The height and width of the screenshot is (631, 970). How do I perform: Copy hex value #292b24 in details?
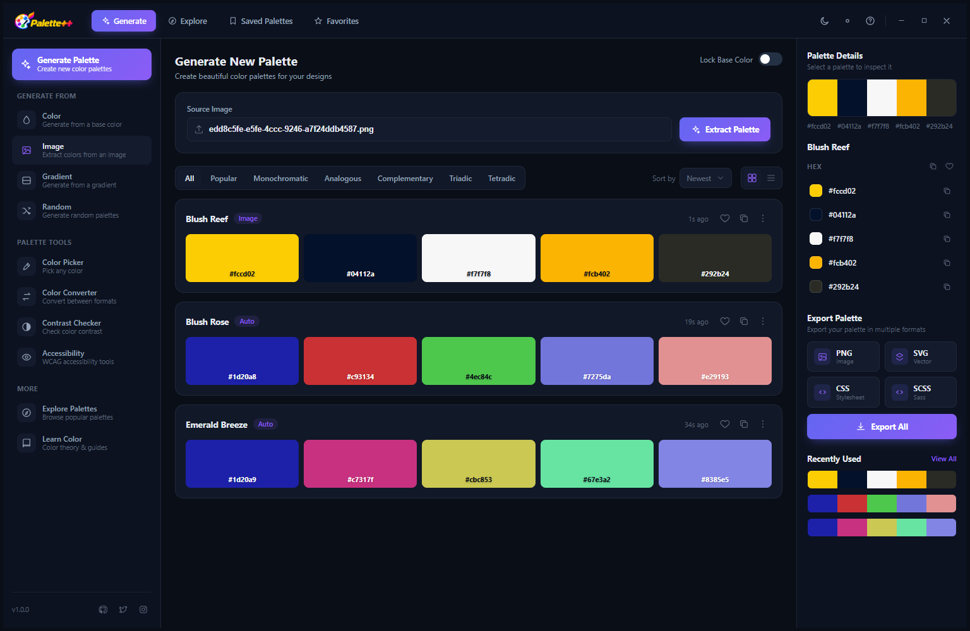click(x=947, y=286)
